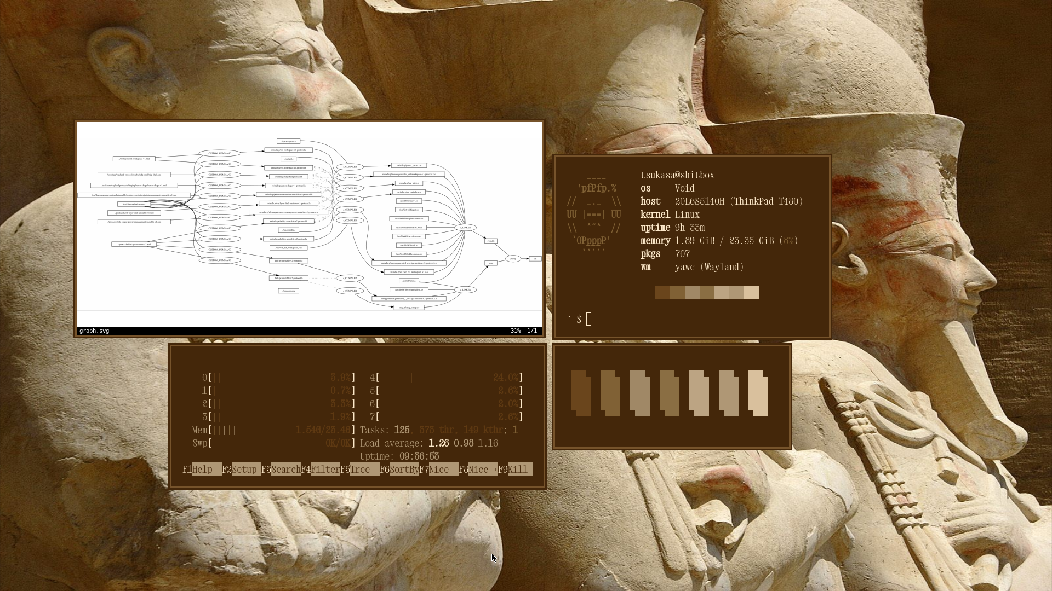The height and width of the screenshot is (591, 1052).
Task: Click the Load average value 1.26
Action: (x=439, y=443)
